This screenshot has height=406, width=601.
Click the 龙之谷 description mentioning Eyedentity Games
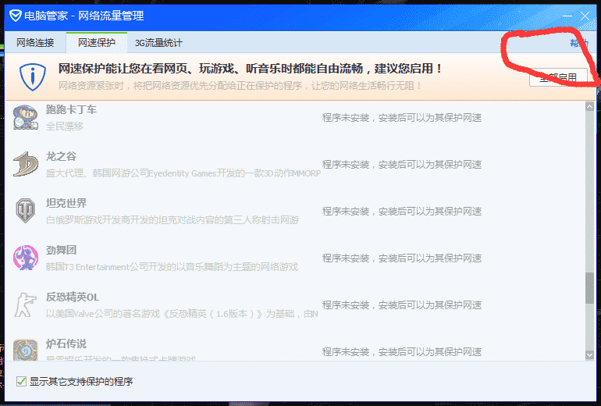click(x=183, y=173)
